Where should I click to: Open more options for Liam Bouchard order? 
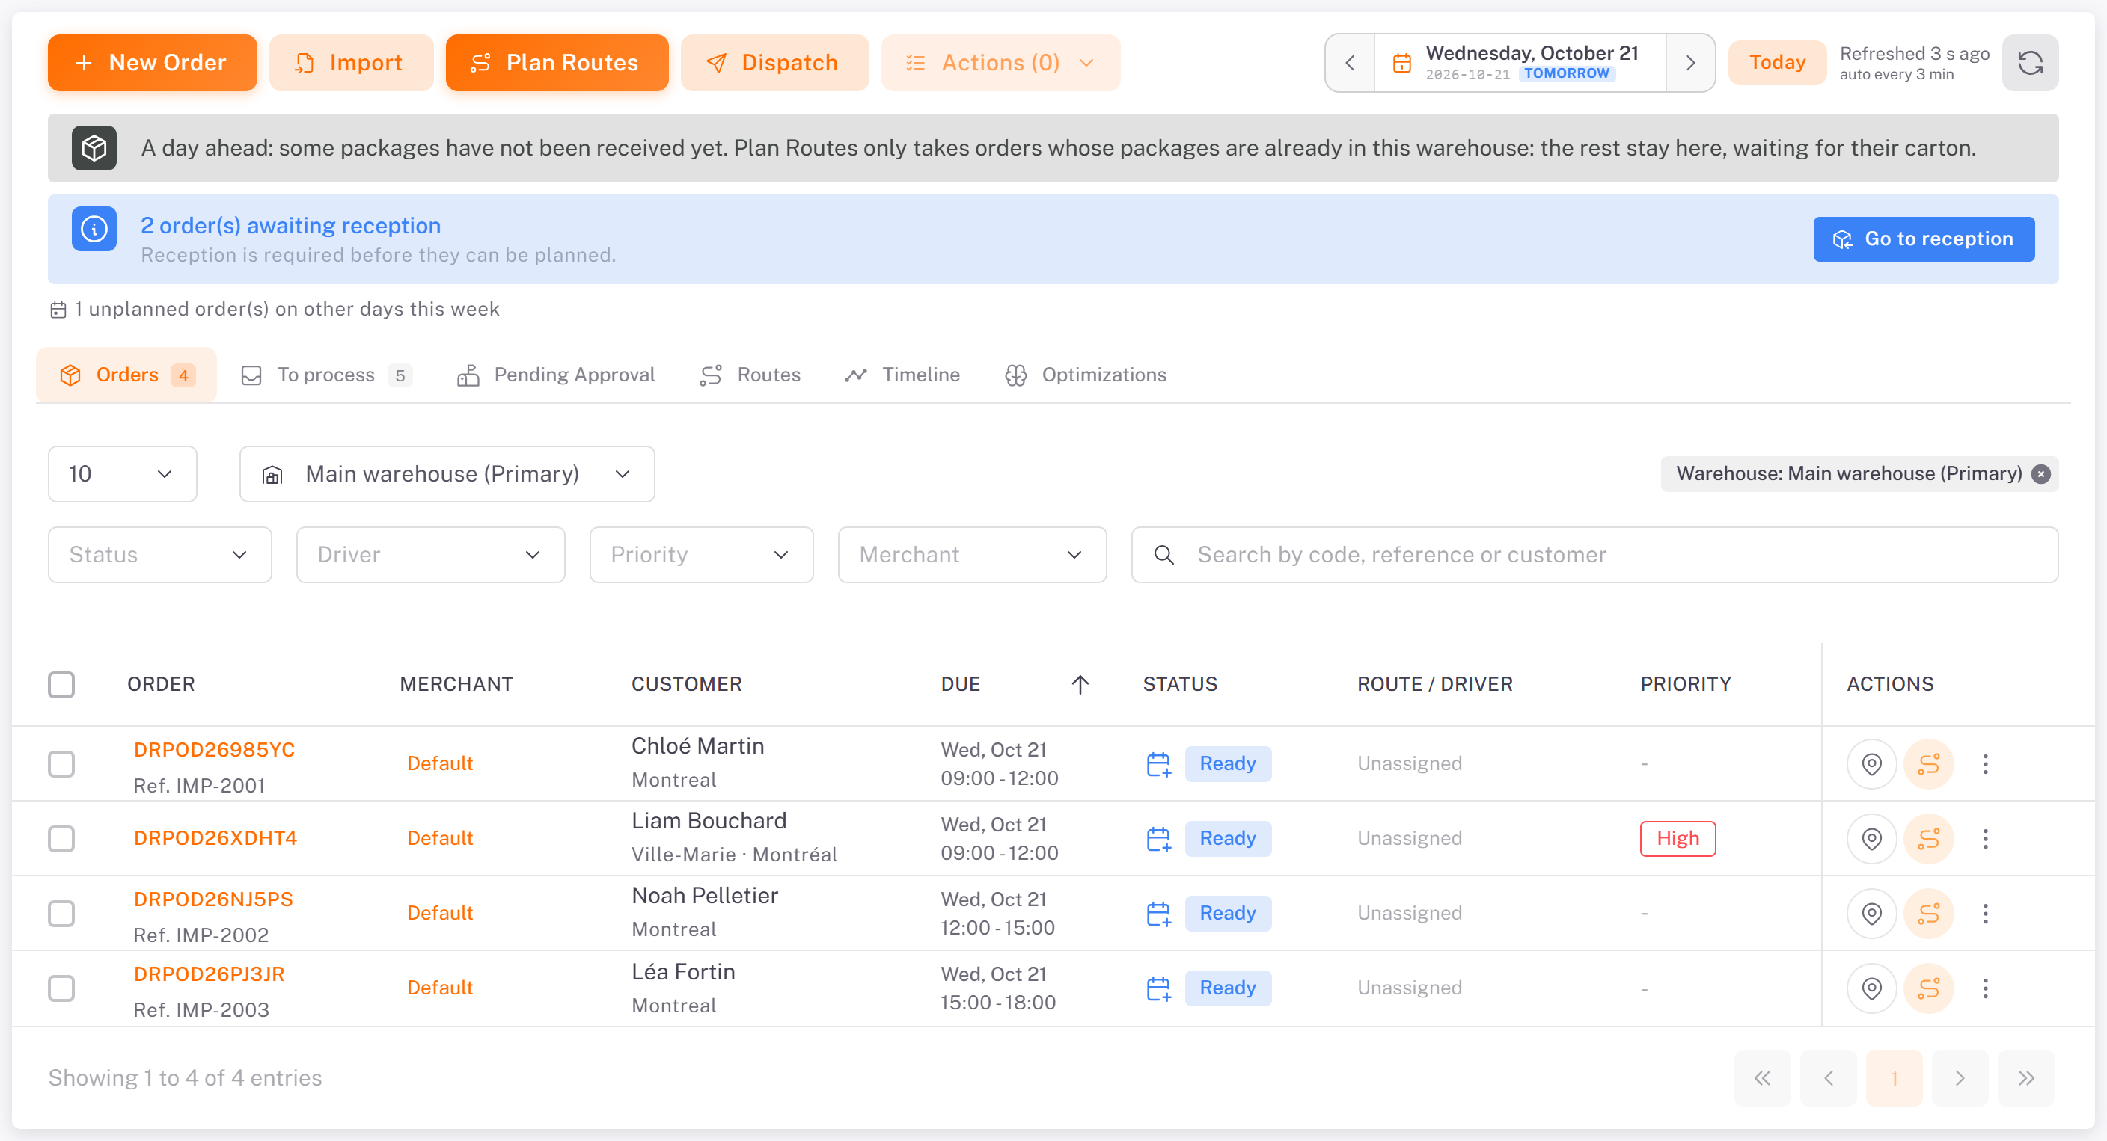pyautogui.click(x=1985, y=839)
